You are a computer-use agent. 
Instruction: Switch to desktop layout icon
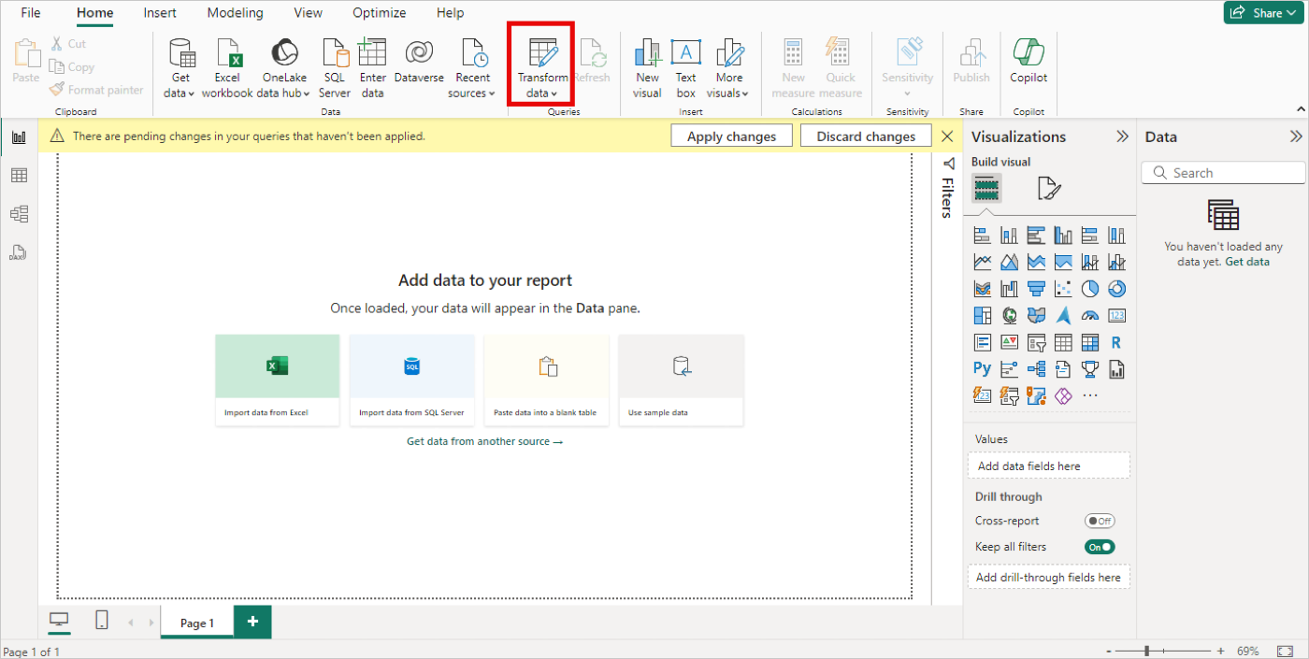[x=59, y=621]
